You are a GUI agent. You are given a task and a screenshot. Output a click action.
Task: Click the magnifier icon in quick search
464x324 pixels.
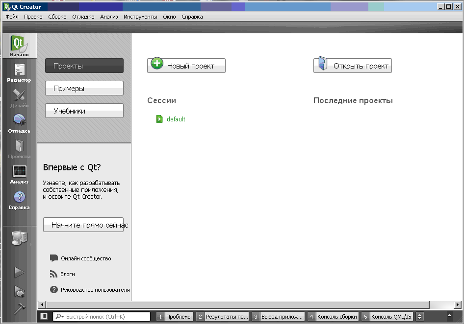pos(59,316)
